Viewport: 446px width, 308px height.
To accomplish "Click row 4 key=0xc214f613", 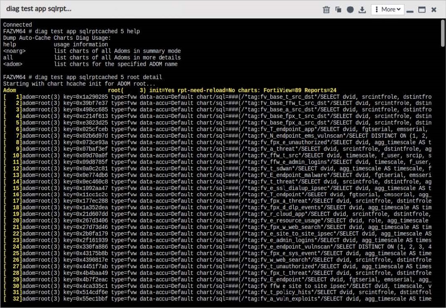I will (86, 117).
